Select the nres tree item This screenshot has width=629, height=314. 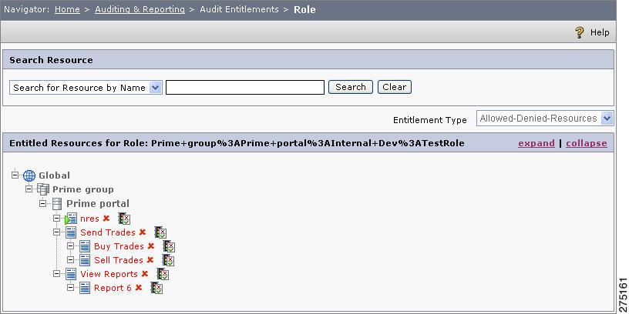[x=89, y=219]
